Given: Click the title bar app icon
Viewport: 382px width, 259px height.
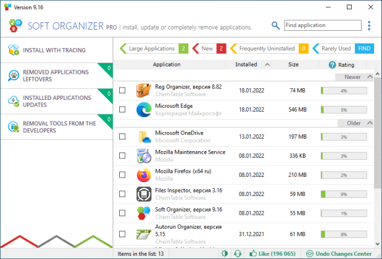Looking at the screenshot, I should tap(7, 7).
